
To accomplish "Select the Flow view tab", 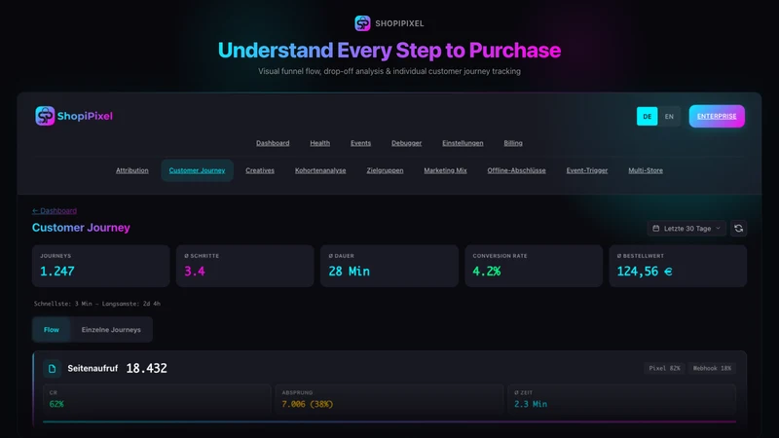I will (x=52, y=330).
